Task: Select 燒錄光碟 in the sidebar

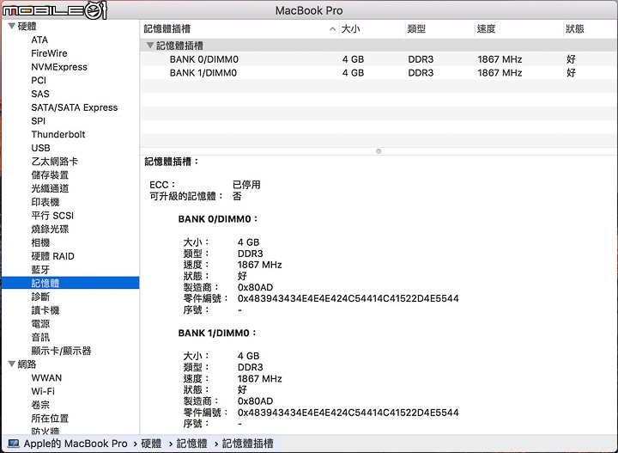Action: [50, 229]
